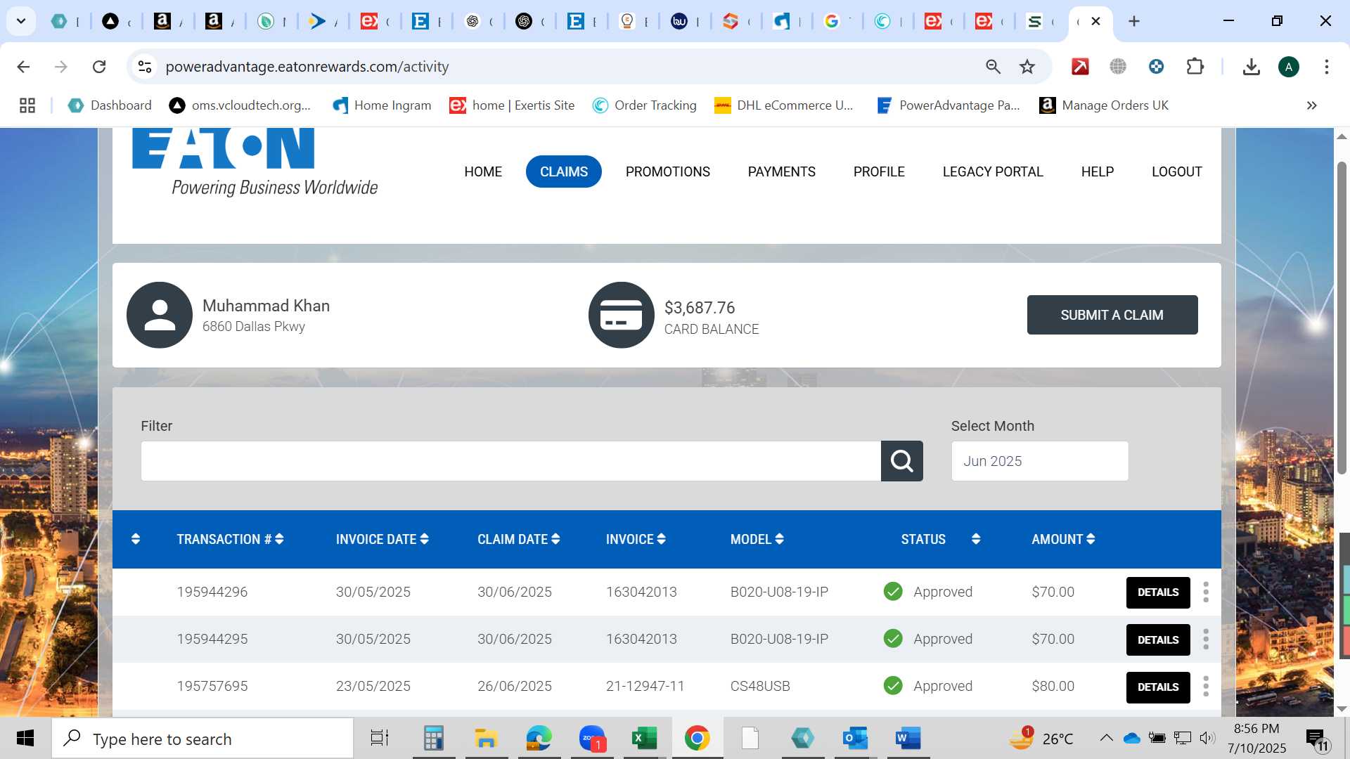Sort table by Invoice column
The height and width of the screenshot is (759, 1350).
(636, 539)
